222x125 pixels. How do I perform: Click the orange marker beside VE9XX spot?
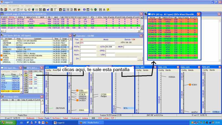pos(190,84)
